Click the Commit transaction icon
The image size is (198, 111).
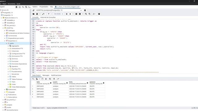(x=86, y=14)
